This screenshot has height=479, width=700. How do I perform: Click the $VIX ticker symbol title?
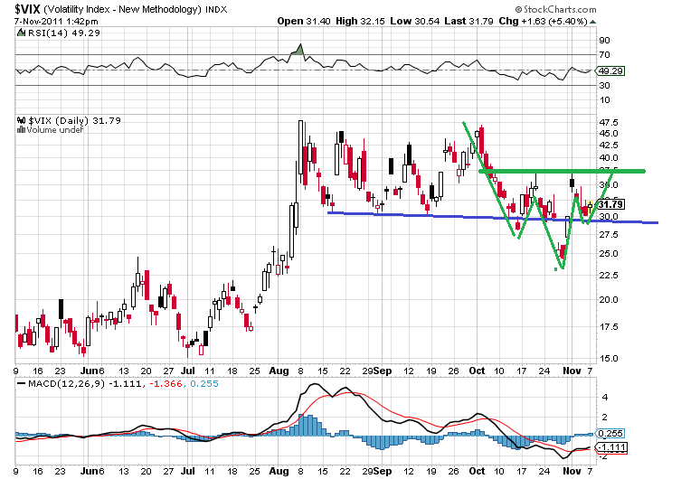click(27, 9)
